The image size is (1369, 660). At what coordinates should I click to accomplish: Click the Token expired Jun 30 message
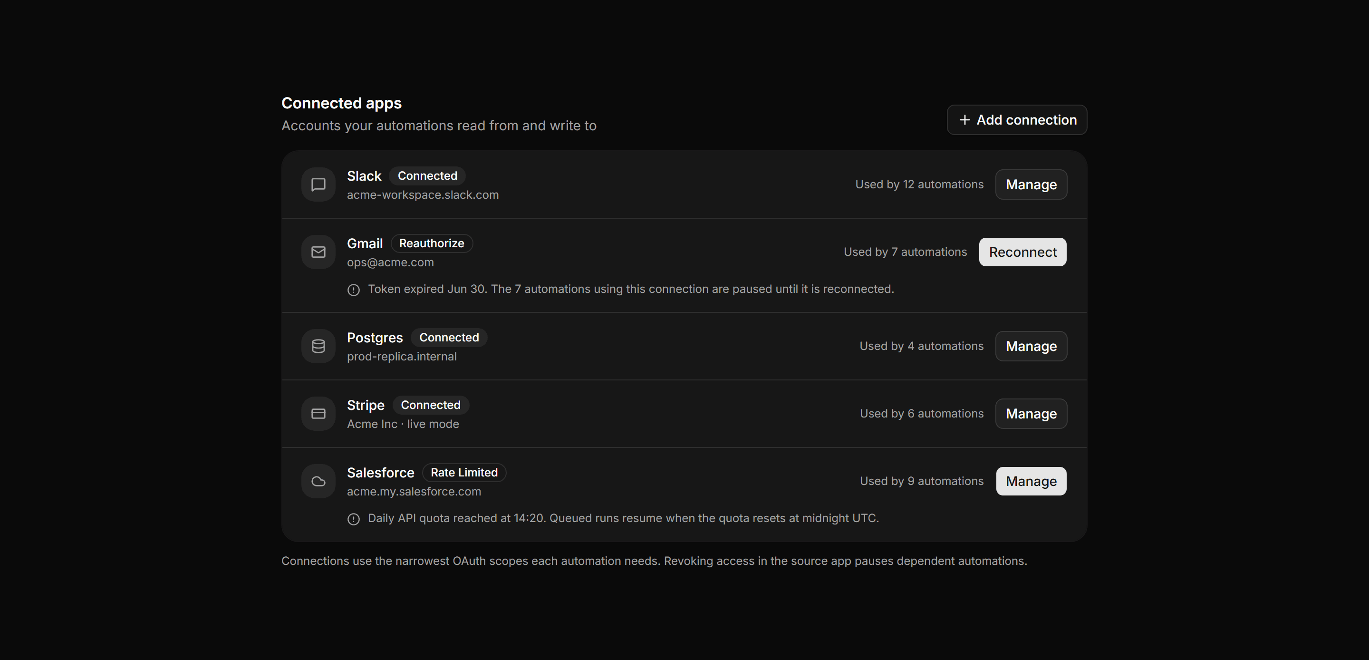click(631, 289)
